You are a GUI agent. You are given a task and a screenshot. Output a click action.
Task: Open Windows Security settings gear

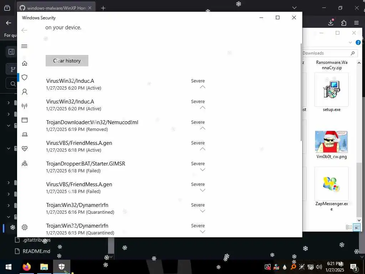[x=25, y=227]
